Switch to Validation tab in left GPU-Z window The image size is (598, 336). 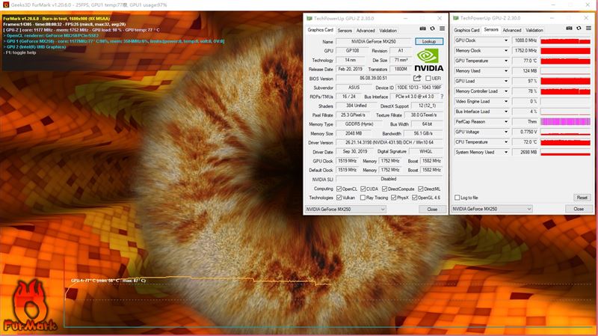(388, 31)
